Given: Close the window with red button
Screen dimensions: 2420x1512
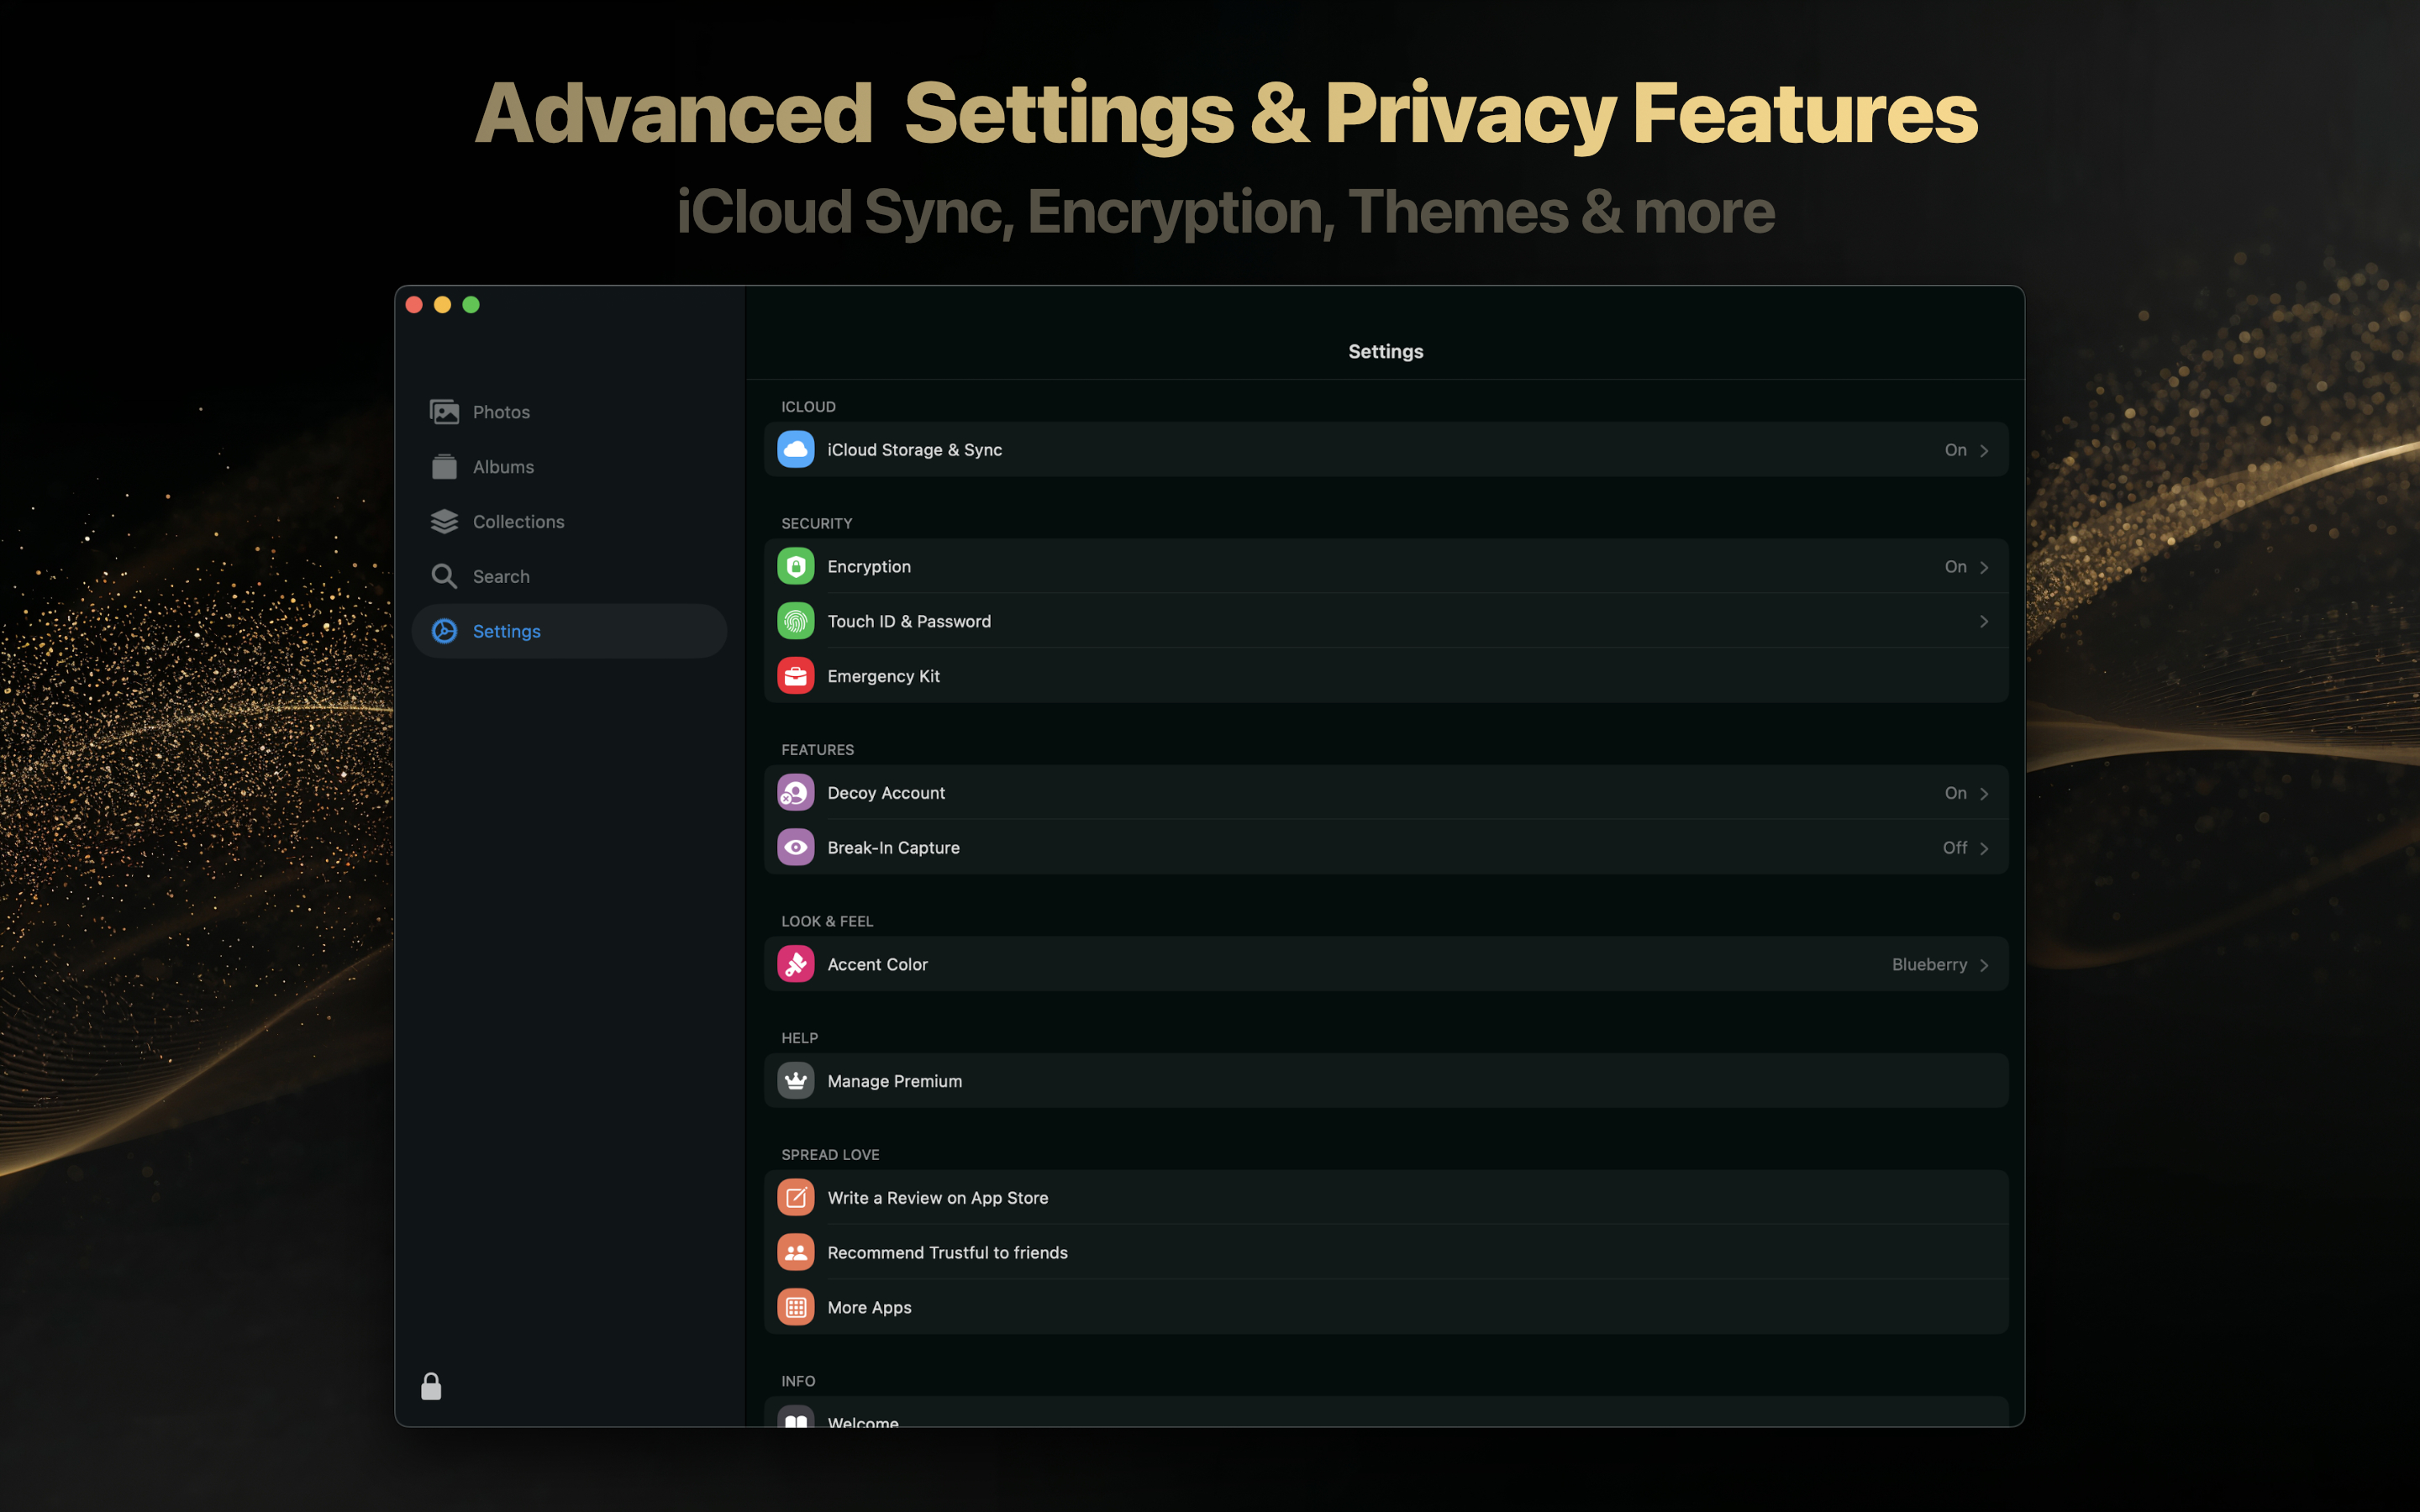Looking at the screenshot, I should click(414, 305).
